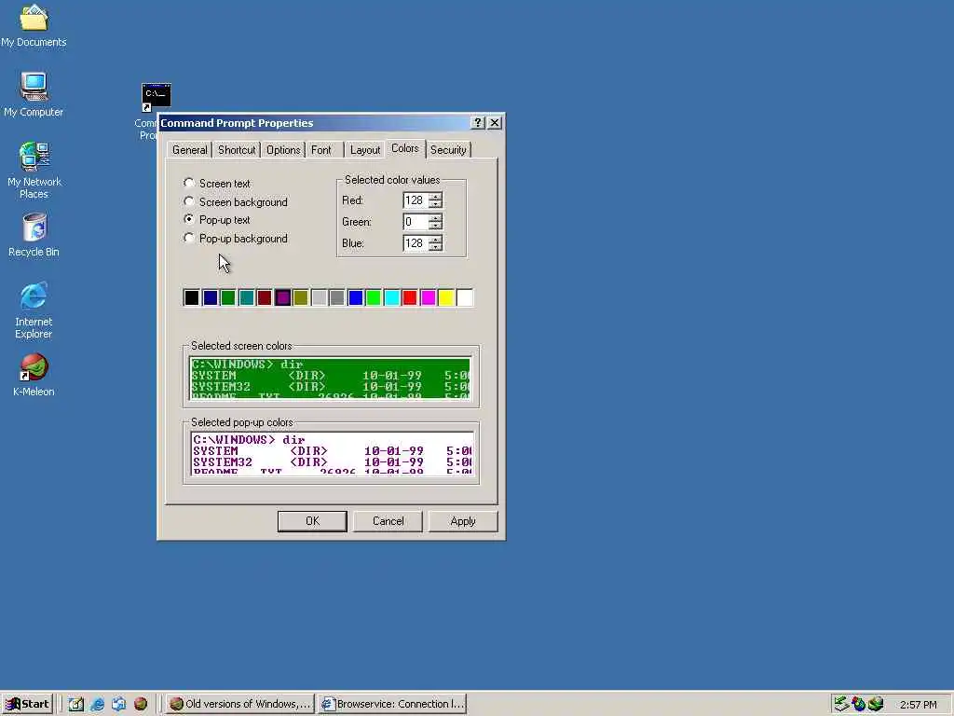
Task: Choose the yellow color swatch
Action: pyautogui.click(x=446, y=297)
